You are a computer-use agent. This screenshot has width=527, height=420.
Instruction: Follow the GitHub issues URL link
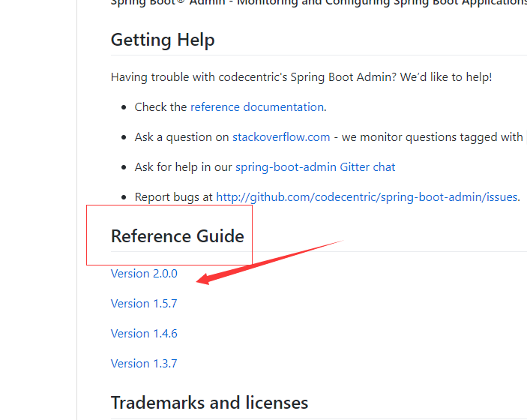(x=367, y=197)
